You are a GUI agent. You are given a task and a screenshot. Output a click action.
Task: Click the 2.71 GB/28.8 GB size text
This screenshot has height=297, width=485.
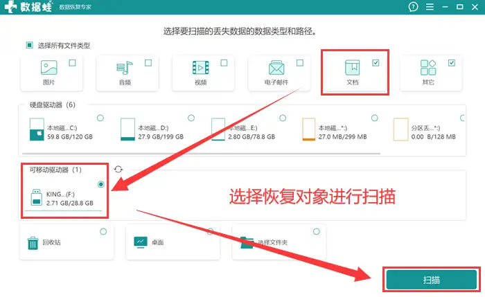(69, 203)
